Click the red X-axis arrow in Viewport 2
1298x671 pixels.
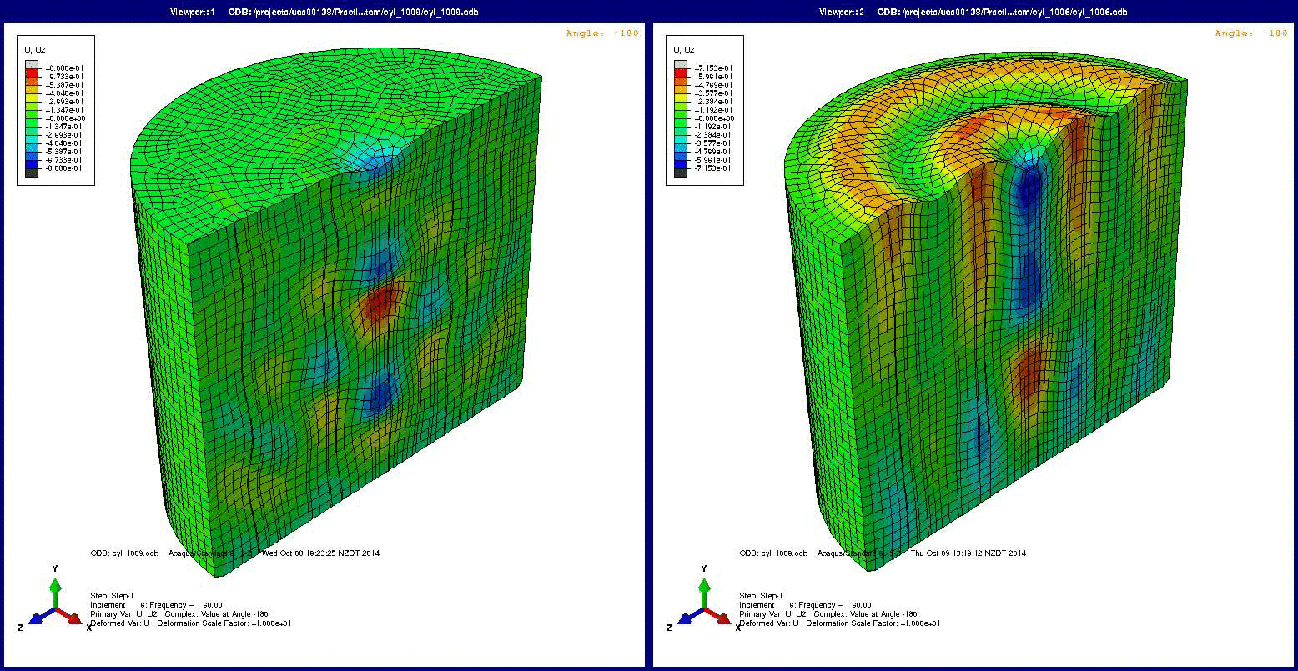point(721,617)
